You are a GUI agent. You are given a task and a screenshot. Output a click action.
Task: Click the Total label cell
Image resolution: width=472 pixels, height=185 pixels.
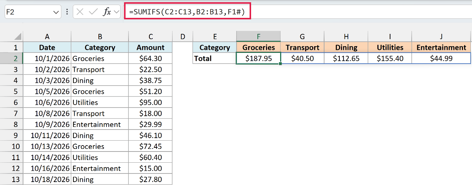215,58
